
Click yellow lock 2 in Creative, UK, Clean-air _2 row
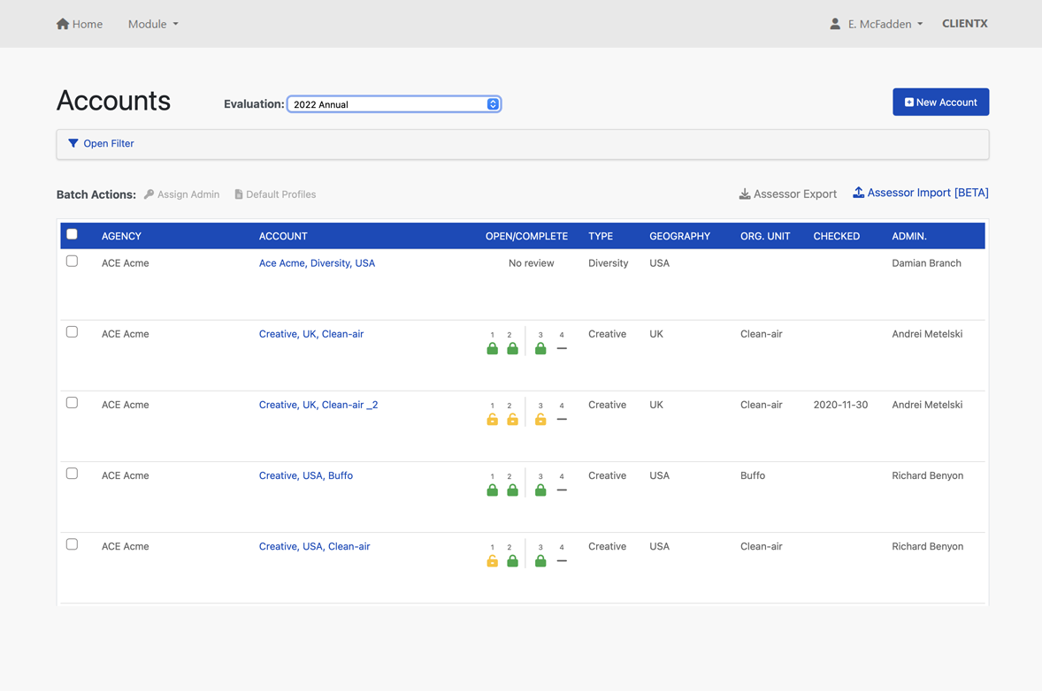point(512,420)
